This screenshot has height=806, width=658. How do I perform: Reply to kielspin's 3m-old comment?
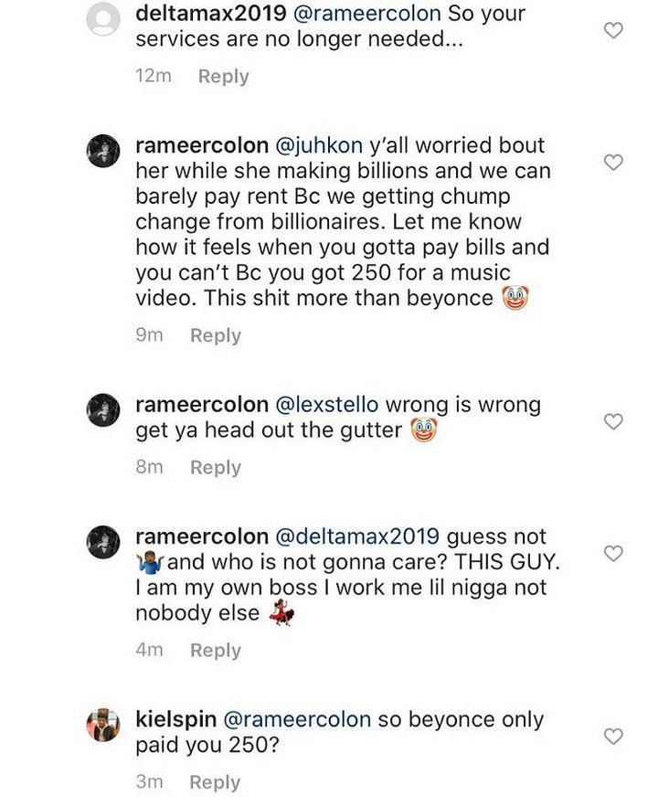point(215,782)
